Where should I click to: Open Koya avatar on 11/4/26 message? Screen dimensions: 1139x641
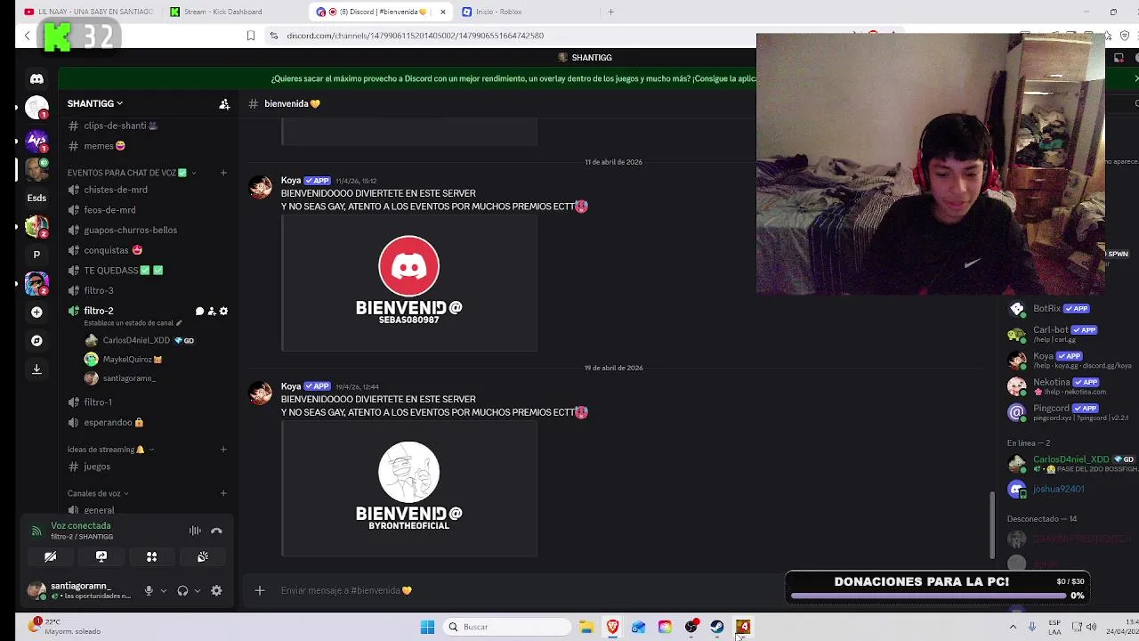[x=261, y=187]
